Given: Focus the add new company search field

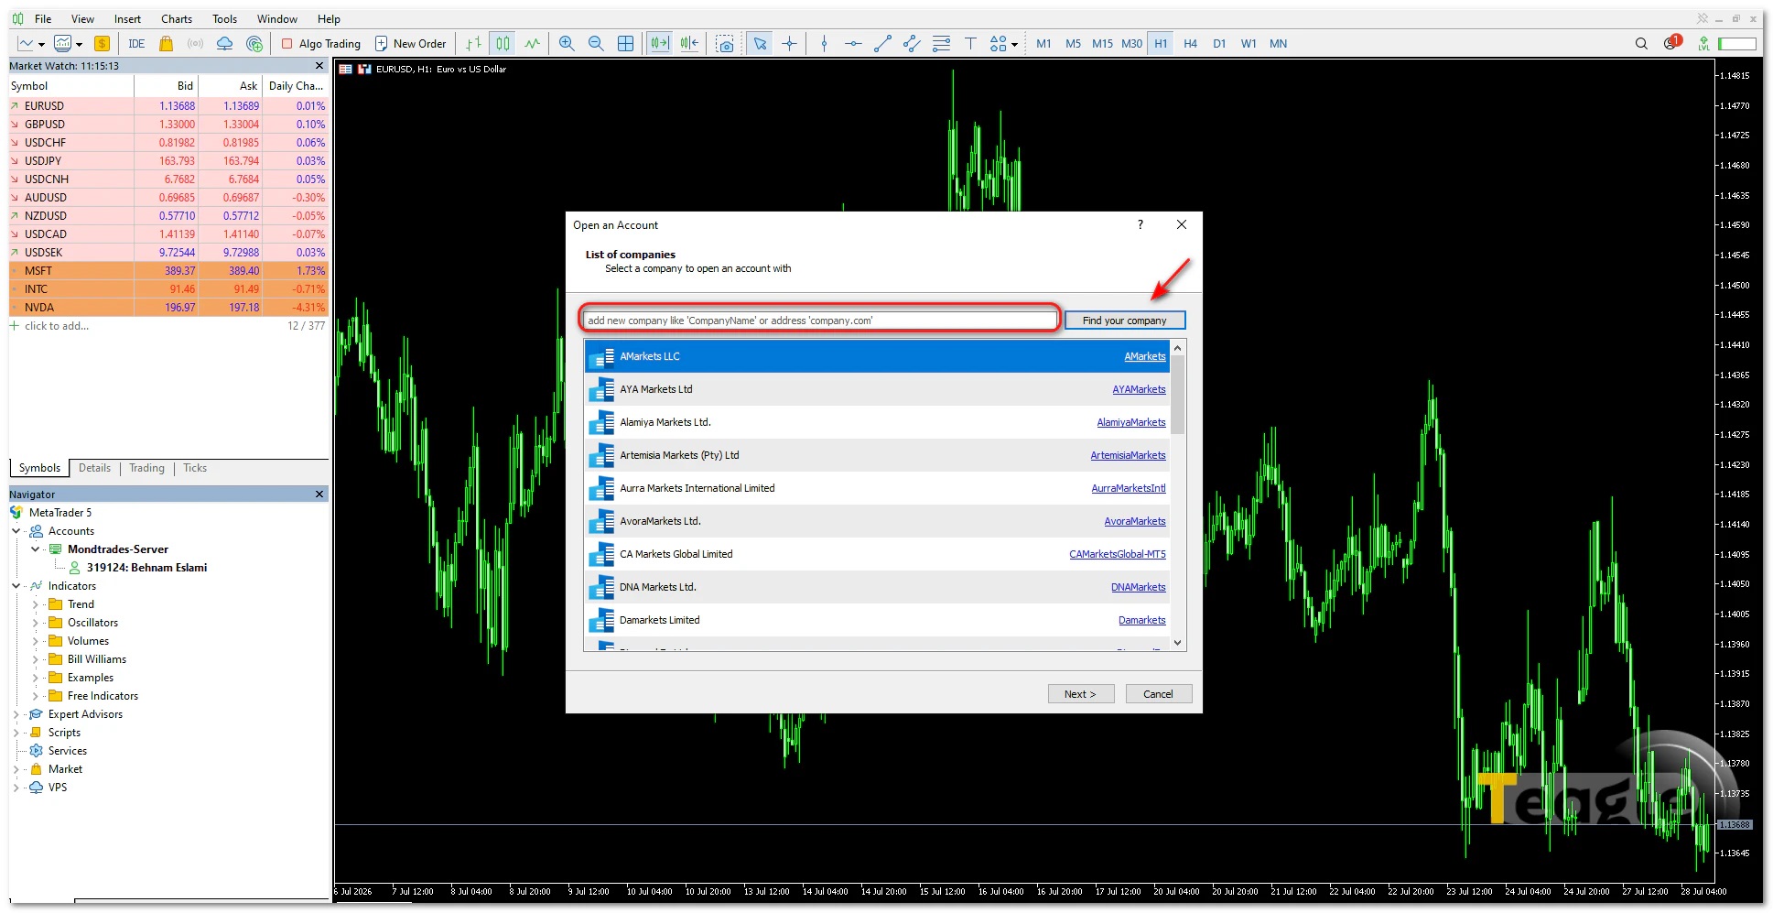Looking at the screenshot, I should click(820, 321).
